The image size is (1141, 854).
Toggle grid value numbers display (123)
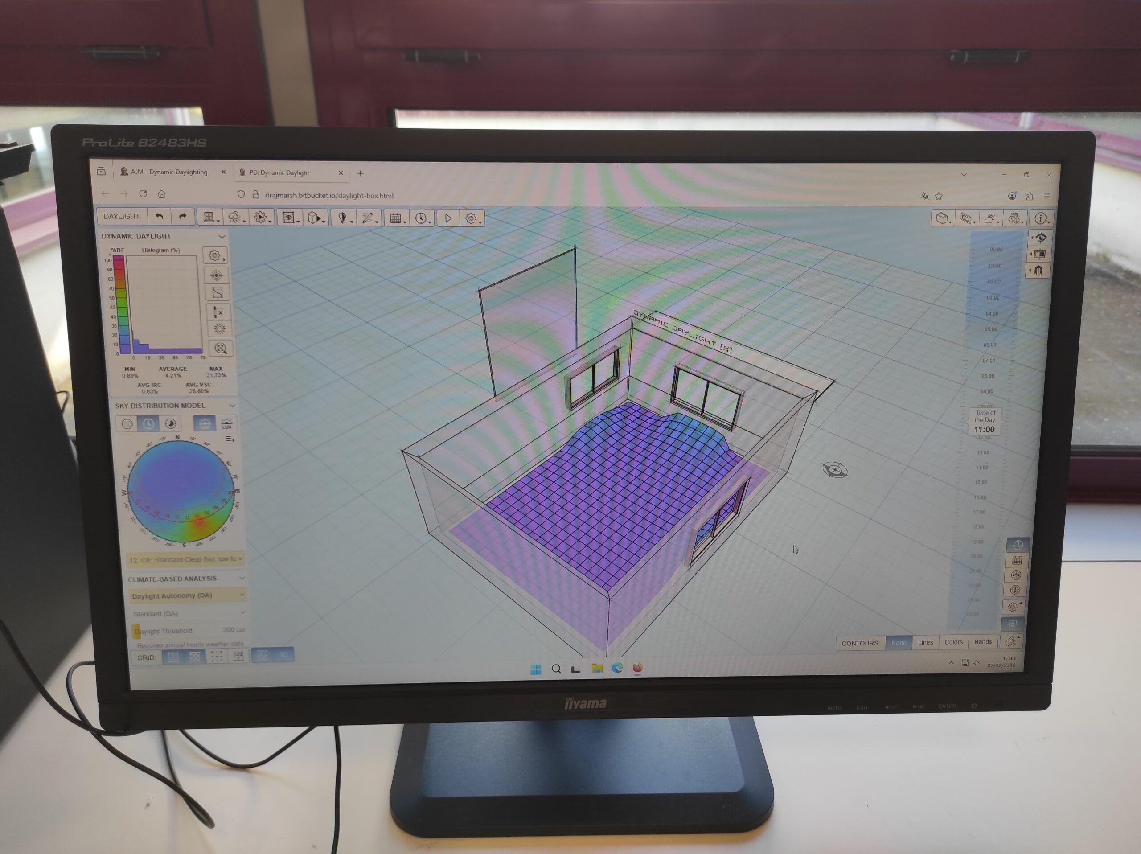click(x=238, y=656)
